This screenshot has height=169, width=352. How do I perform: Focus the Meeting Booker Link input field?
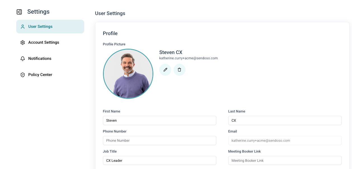coord(285,160)
